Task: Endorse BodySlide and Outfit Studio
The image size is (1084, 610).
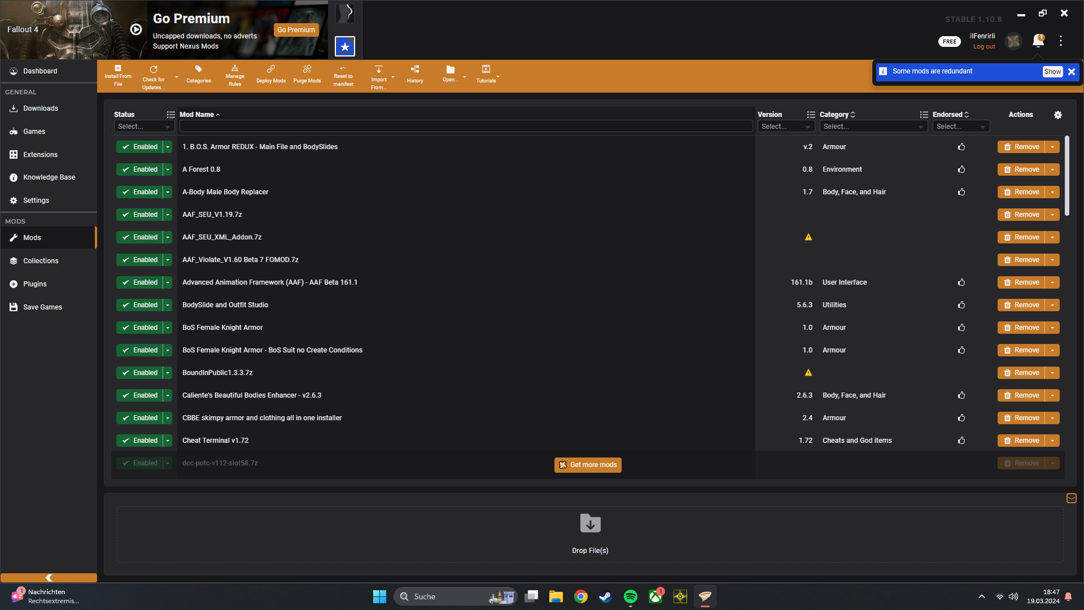Action: coord(961,305)
